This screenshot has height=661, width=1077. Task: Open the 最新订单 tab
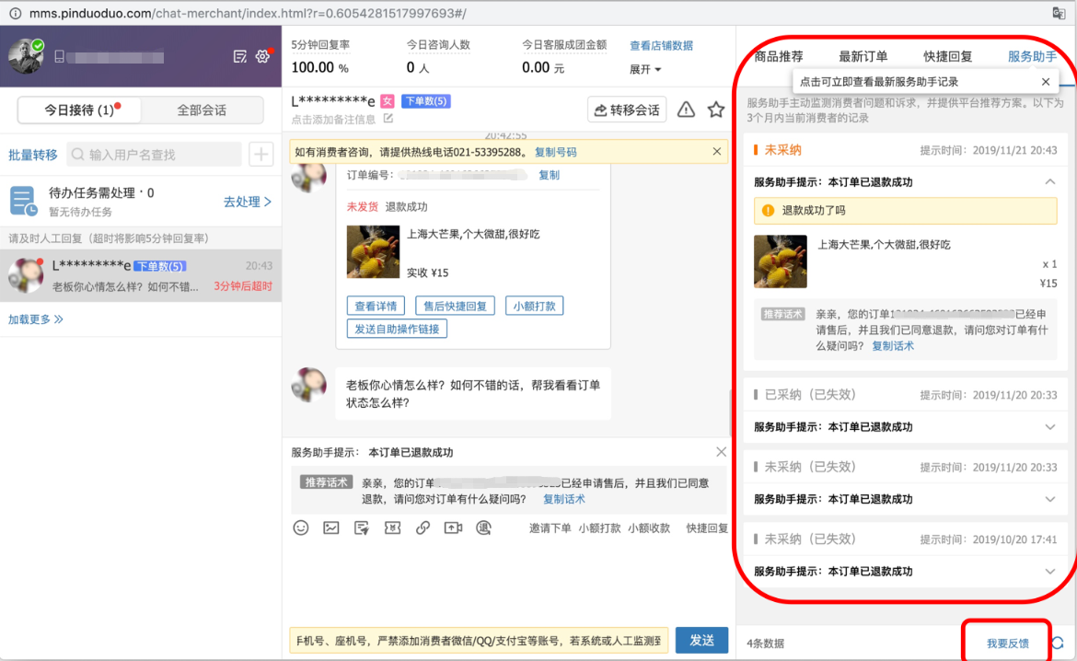point(863,56)
